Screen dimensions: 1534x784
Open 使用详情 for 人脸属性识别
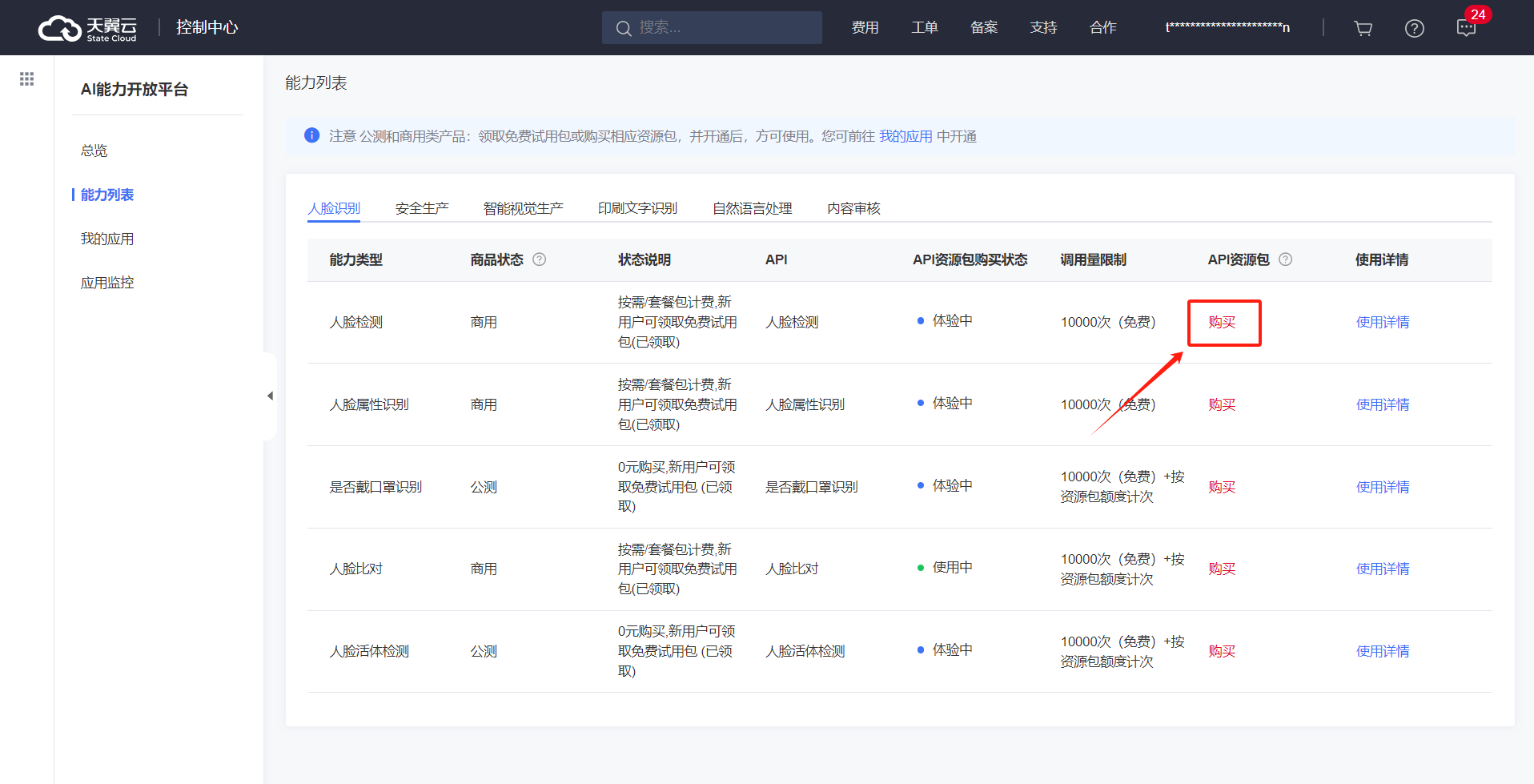pyautogui.click(x=1383, y=404)
